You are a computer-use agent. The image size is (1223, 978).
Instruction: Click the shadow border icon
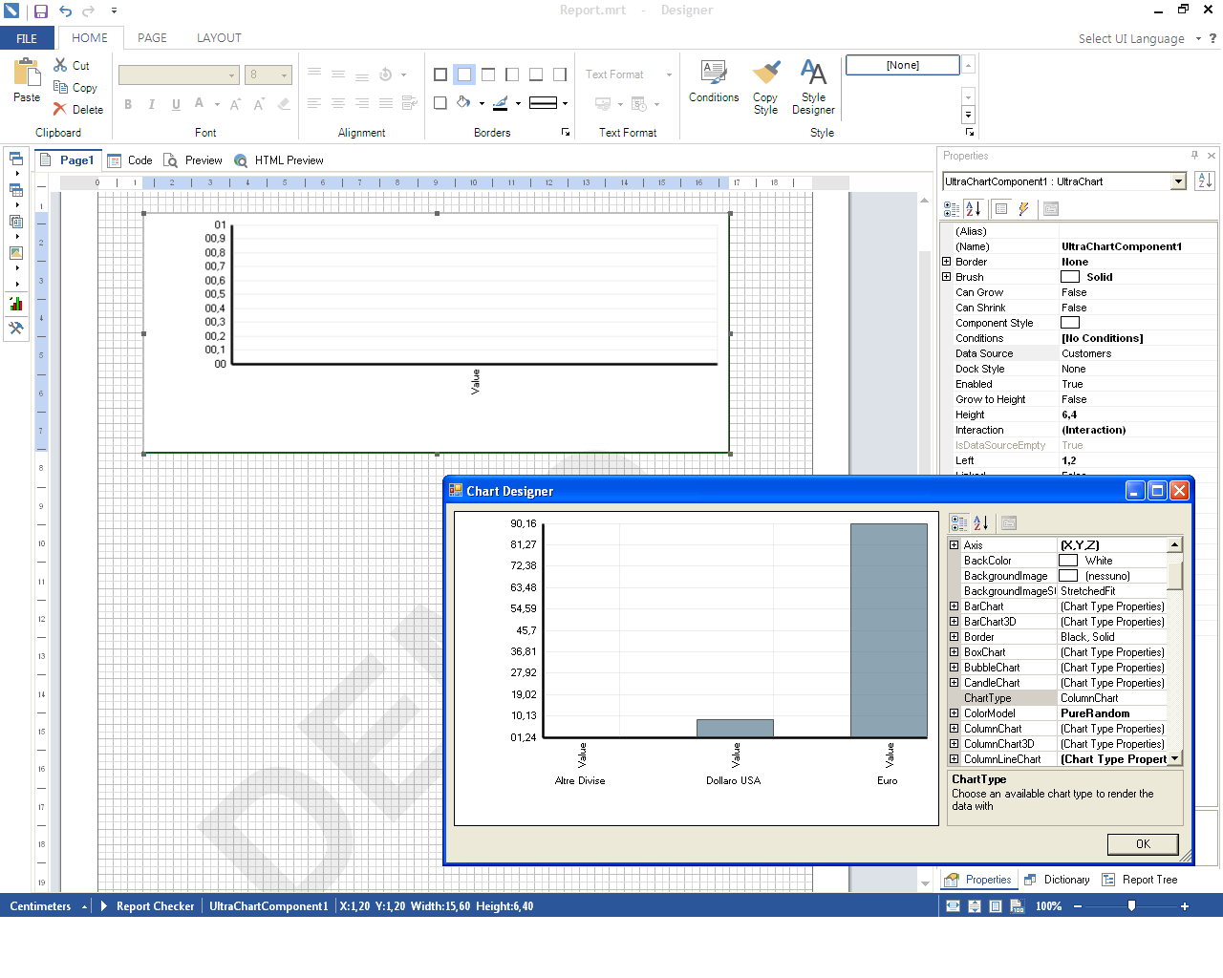click(440, 102)
